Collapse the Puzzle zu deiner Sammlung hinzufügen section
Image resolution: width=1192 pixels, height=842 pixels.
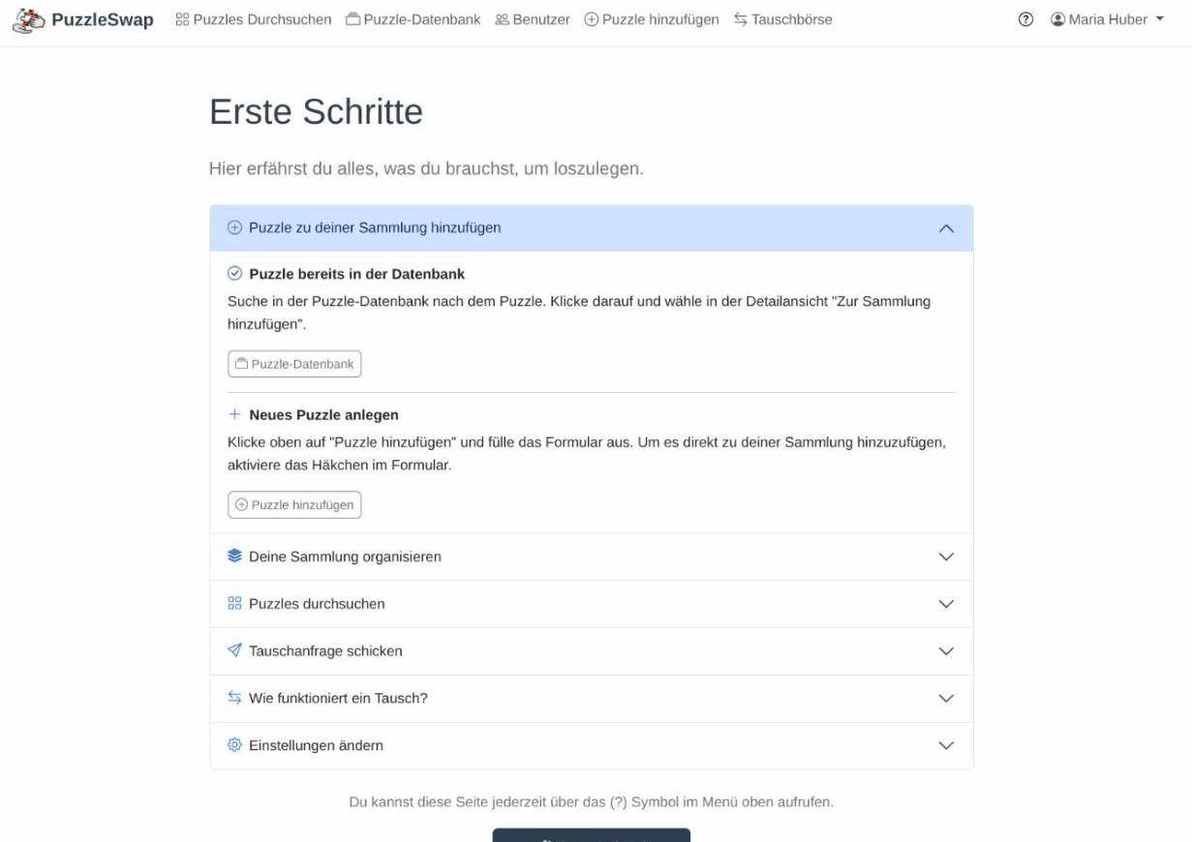pyautogui.click(x=946, y=228)
